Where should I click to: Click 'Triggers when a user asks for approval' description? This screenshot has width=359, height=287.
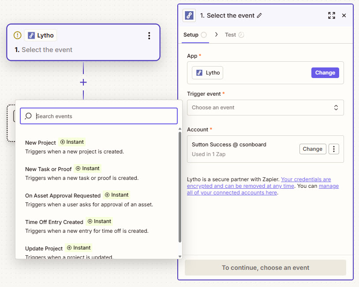[89, 205]
